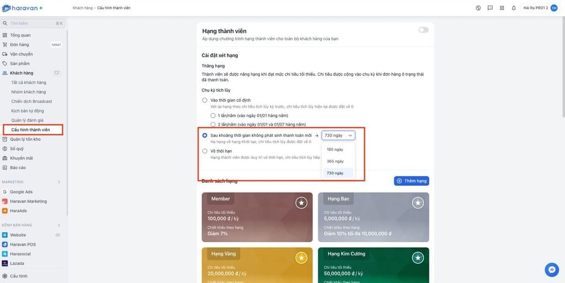Screen dimensions: 565x283
Task: Open the Messenger chat bubble
Action: pos(551,269)
